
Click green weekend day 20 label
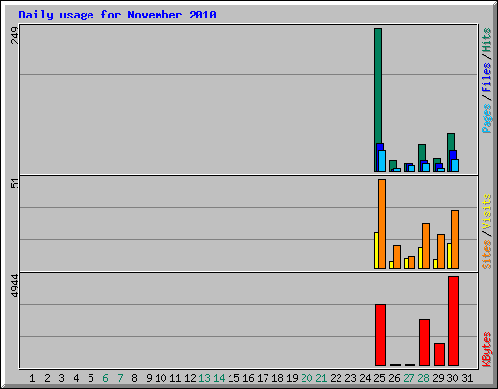306,378
